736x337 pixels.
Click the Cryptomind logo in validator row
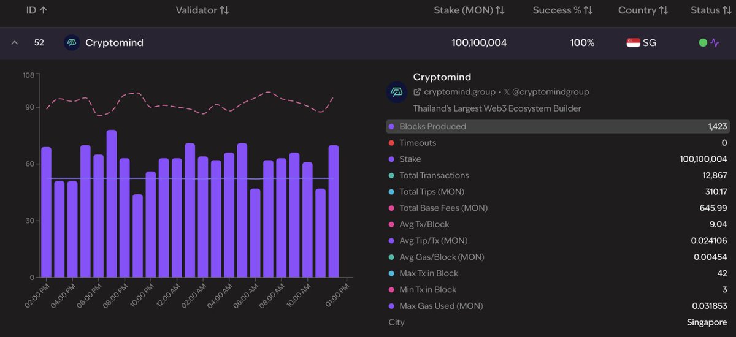click(x=72, y=43)
